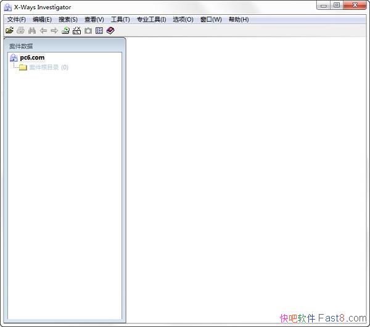Open the 编辑(E) menu

pos(42,19)
